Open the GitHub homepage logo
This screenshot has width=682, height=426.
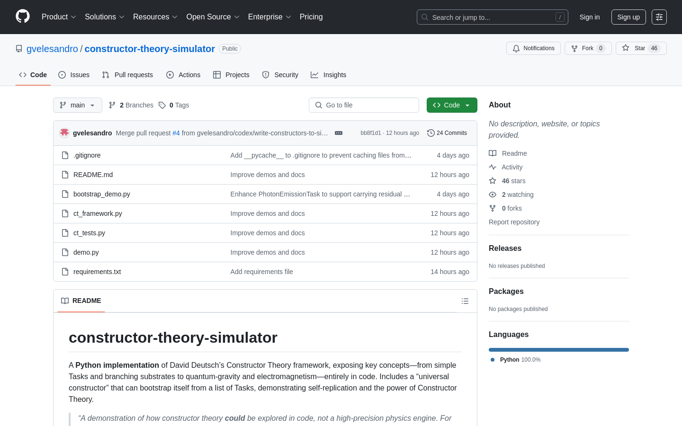pos(23,17)
